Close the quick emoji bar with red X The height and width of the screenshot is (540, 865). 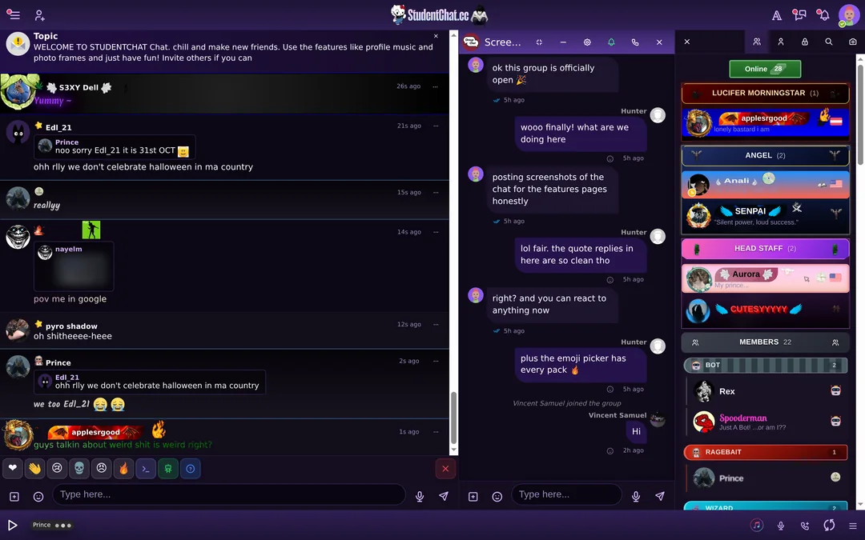(x=445, y=469)
